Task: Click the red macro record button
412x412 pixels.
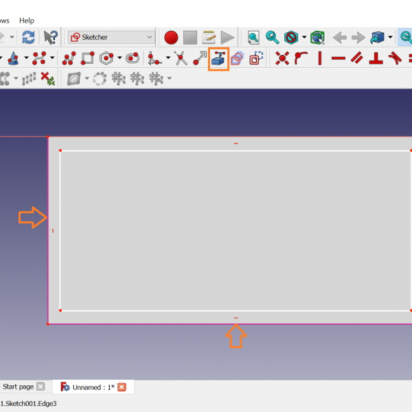Action: pyautogui.click(x=171, y=37)
